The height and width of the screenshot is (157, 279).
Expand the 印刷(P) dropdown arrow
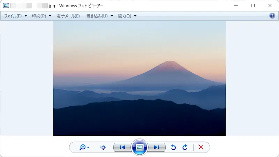[x=50, y=16]
